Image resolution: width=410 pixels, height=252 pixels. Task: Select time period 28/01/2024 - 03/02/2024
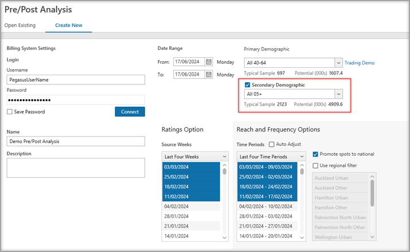[x=267, y=216]
